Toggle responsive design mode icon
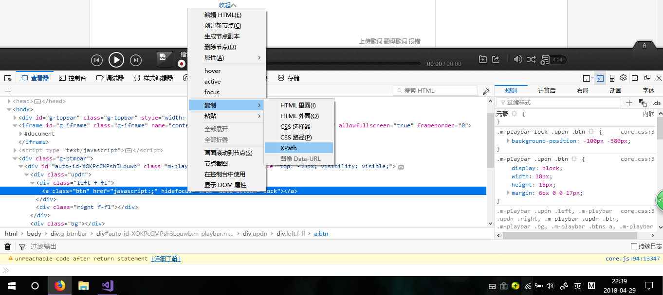 (x=612, y=78)
